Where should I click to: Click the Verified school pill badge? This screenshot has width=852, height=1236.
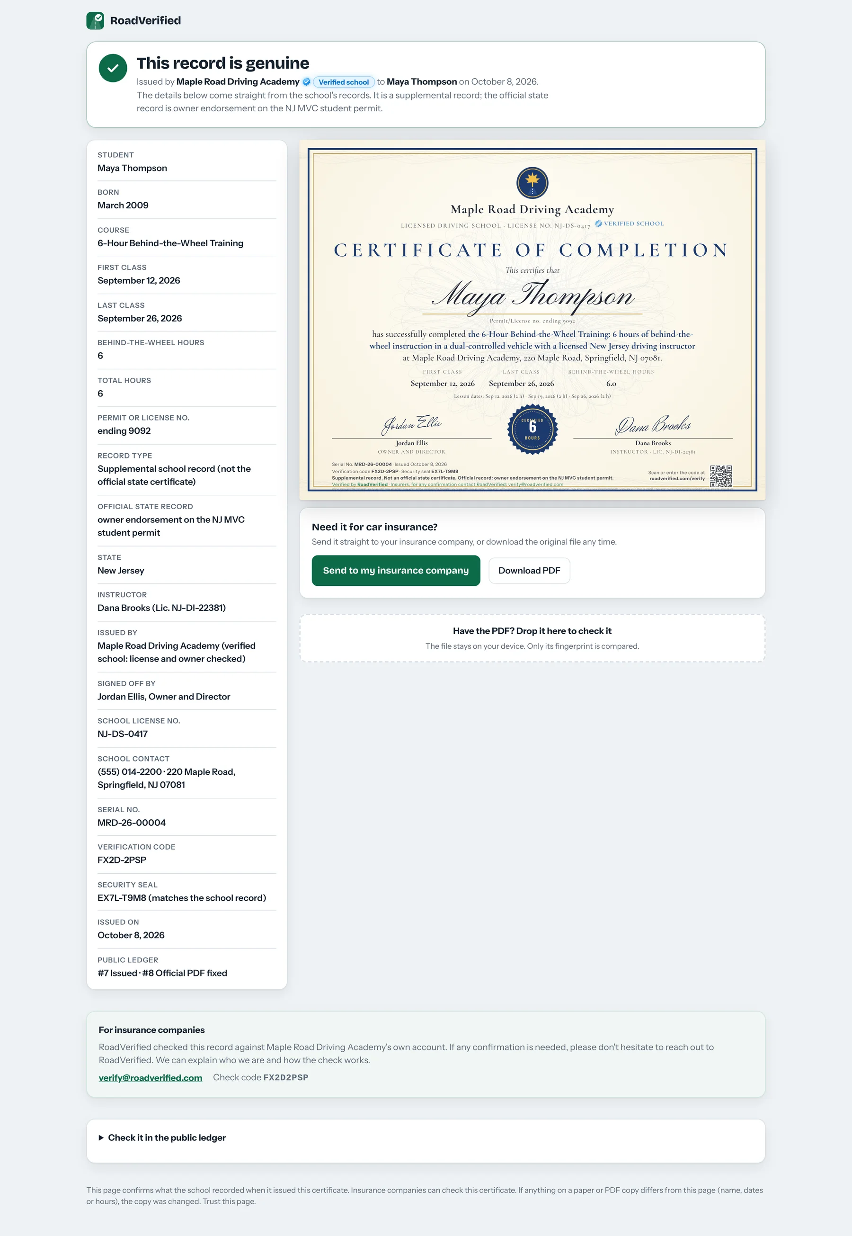coord(344,82)
